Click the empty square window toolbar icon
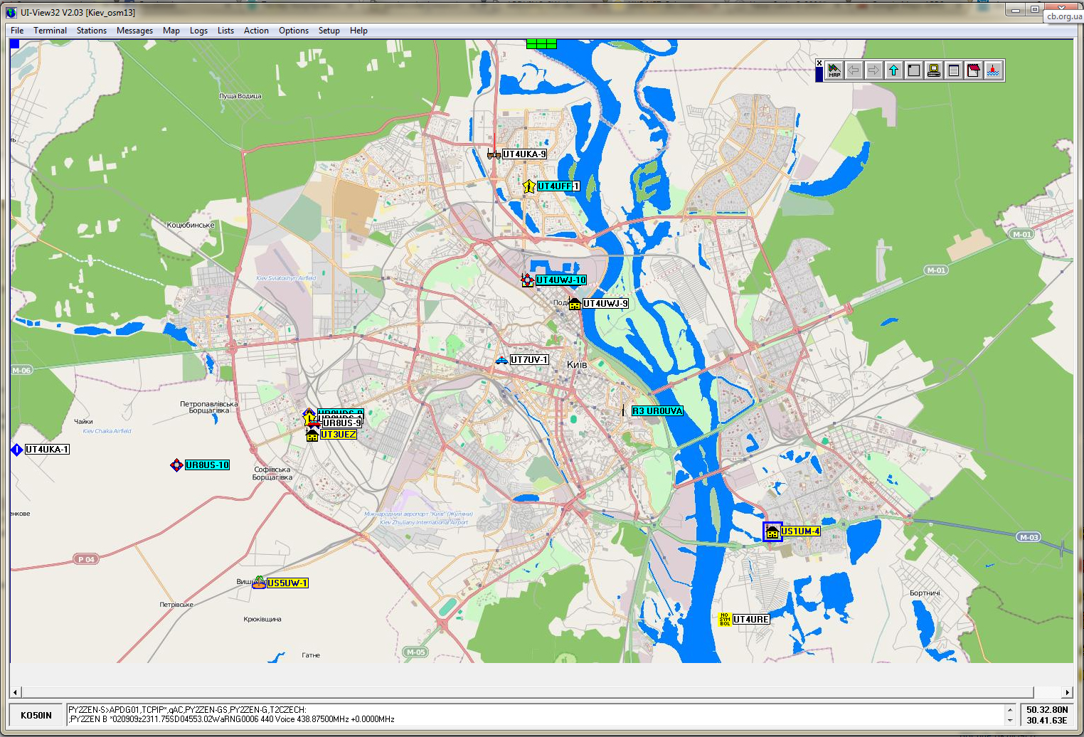This screenshot has height=737, width=1084. pos(914,70)
